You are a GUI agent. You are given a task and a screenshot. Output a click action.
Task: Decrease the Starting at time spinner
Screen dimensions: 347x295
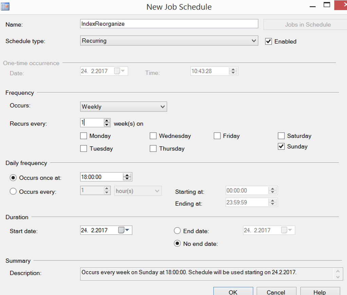273,192
